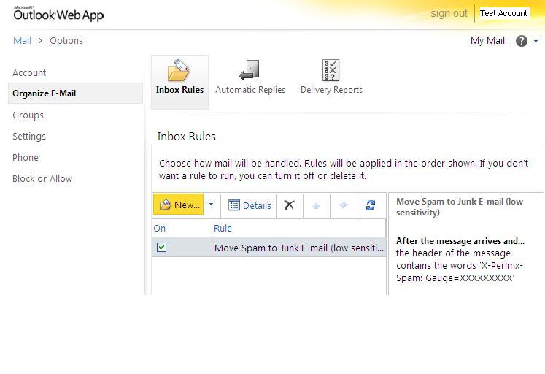Click the Details toolbar button
Screen dimensions: 545x374
250,205
